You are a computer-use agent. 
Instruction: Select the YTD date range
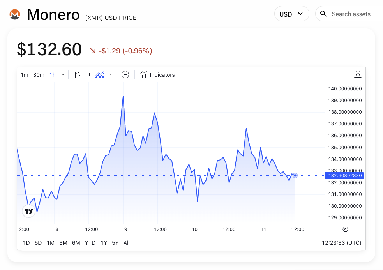pyautogui.click(x=90, y=243)
